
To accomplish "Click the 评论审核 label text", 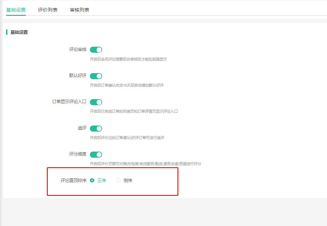I will pos(78,50).
